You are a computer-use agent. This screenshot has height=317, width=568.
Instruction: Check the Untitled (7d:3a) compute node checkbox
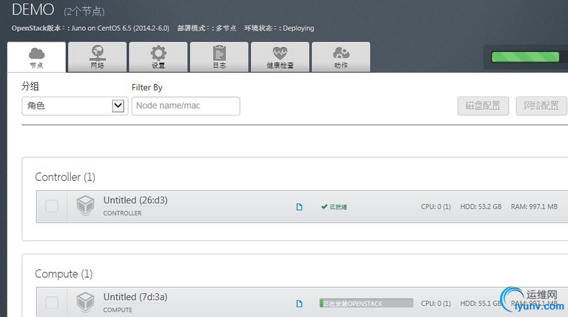pos(52,302)
